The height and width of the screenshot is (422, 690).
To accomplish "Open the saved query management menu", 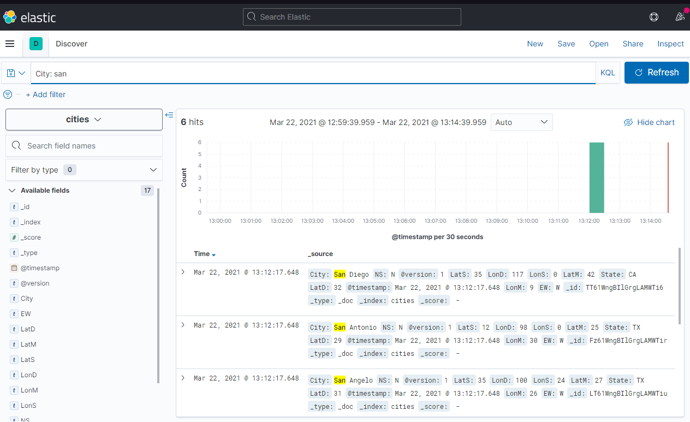I will [x=15, y=72].
